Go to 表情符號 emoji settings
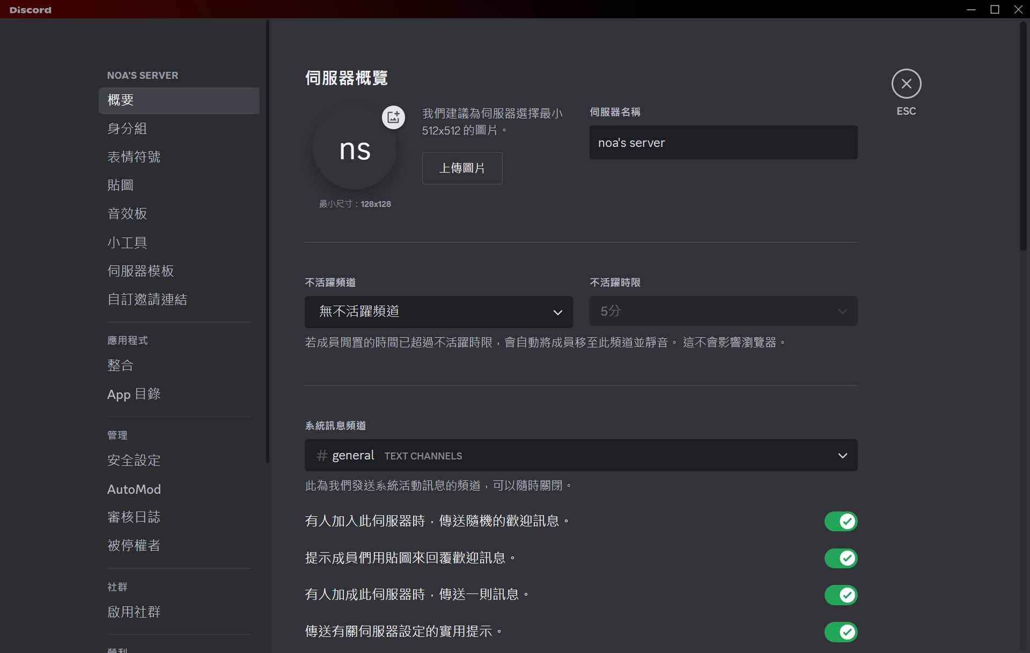This screenshot has height=653, width=1030. [x=134, y=157]
